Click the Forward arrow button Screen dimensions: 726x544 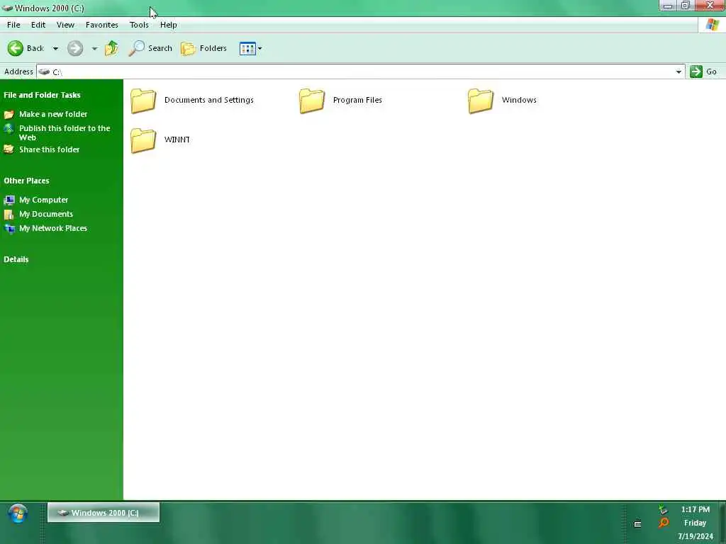click(x=75, y=48)
